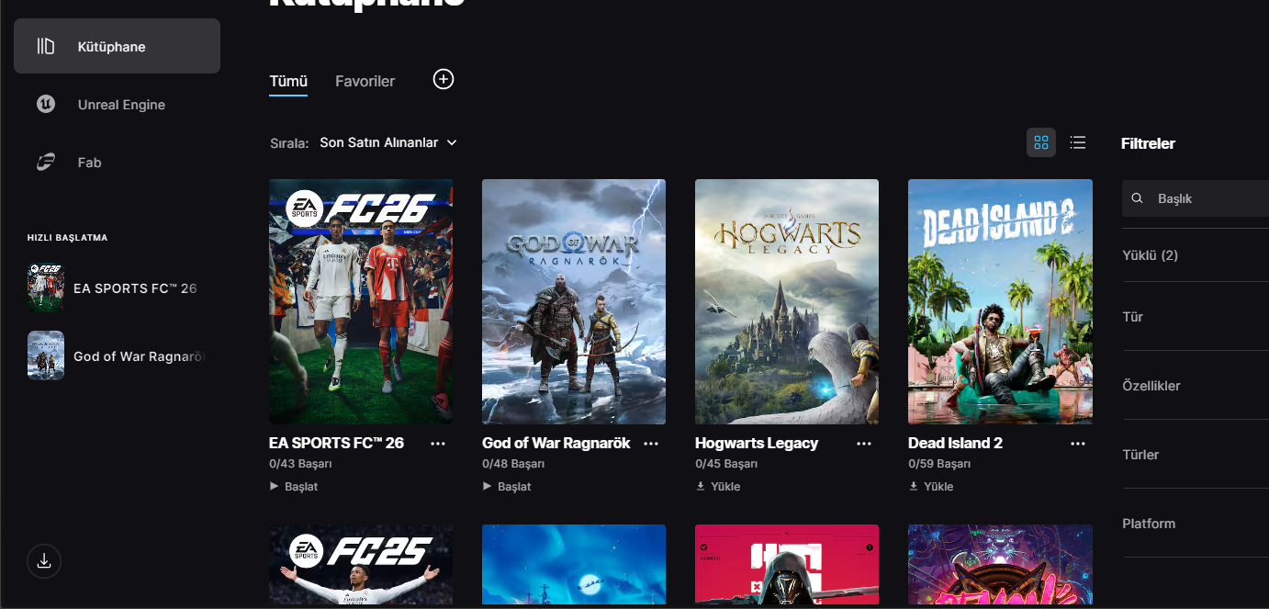Click the EA SPORTS FC 26 title
This screenshot has height=609, width=1269.
coord(336,443)
